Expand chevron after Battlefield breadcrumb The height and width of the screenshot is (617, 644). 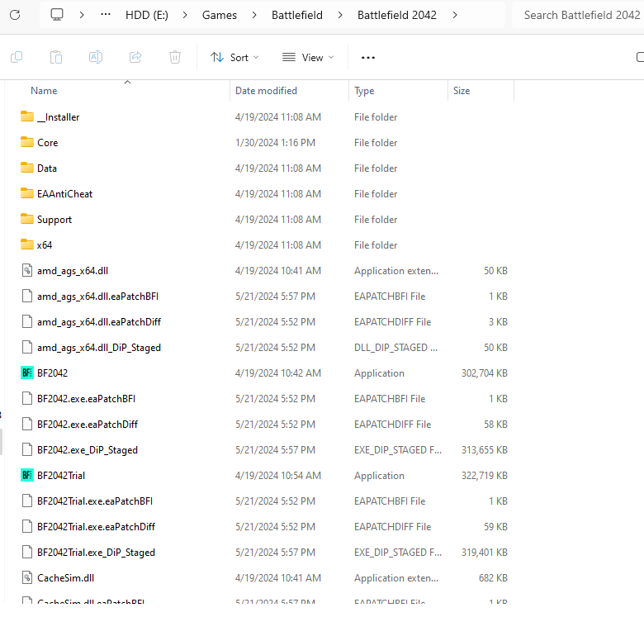pos(340,15)
